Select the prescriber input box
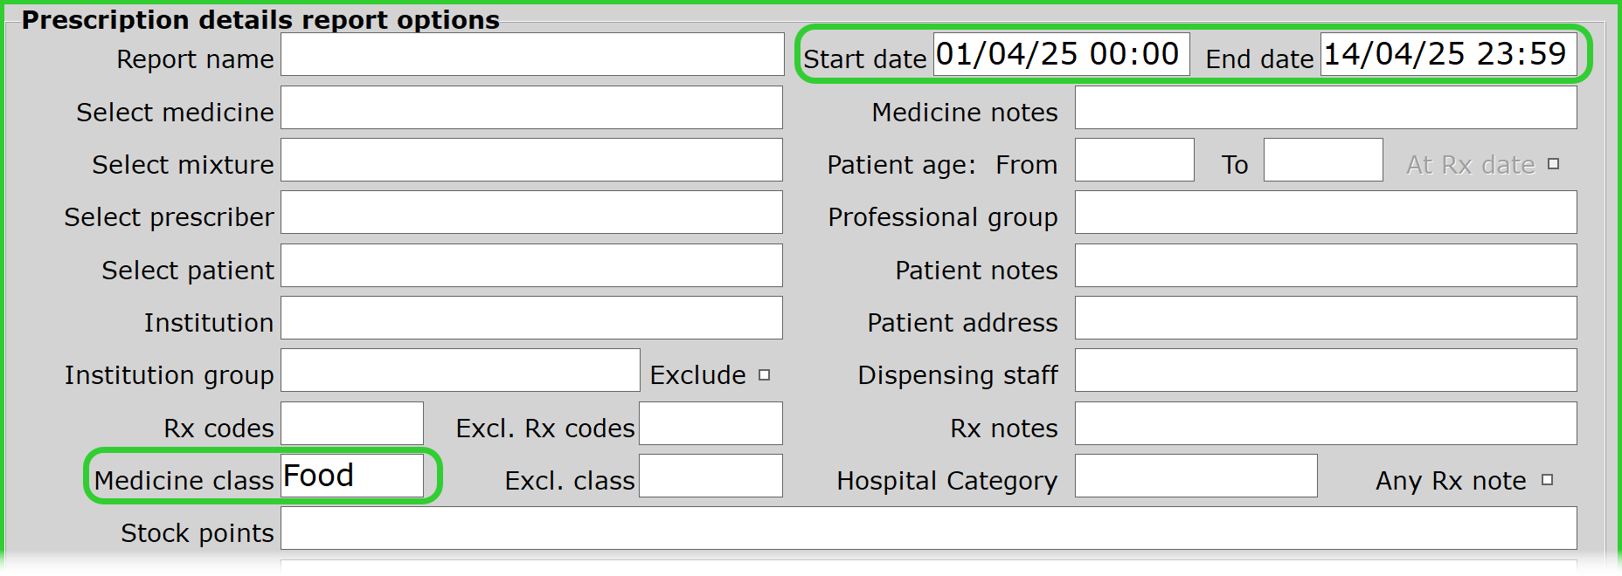The image size is (1622, 576). tap(531, 213)
